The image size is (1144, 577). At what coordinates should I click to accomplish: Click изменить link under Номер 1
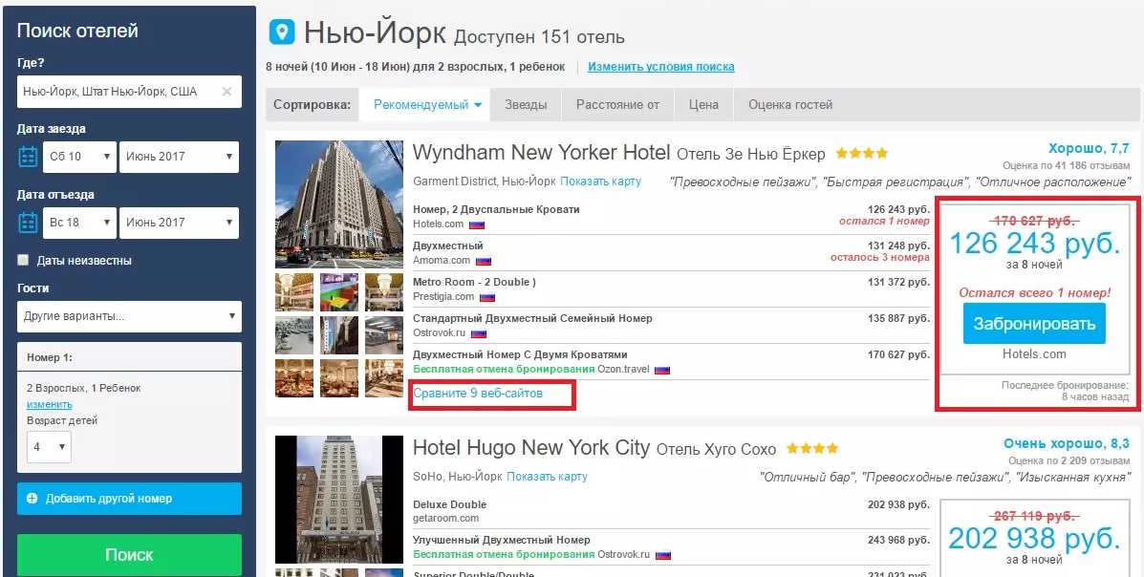tap(50, 404)
